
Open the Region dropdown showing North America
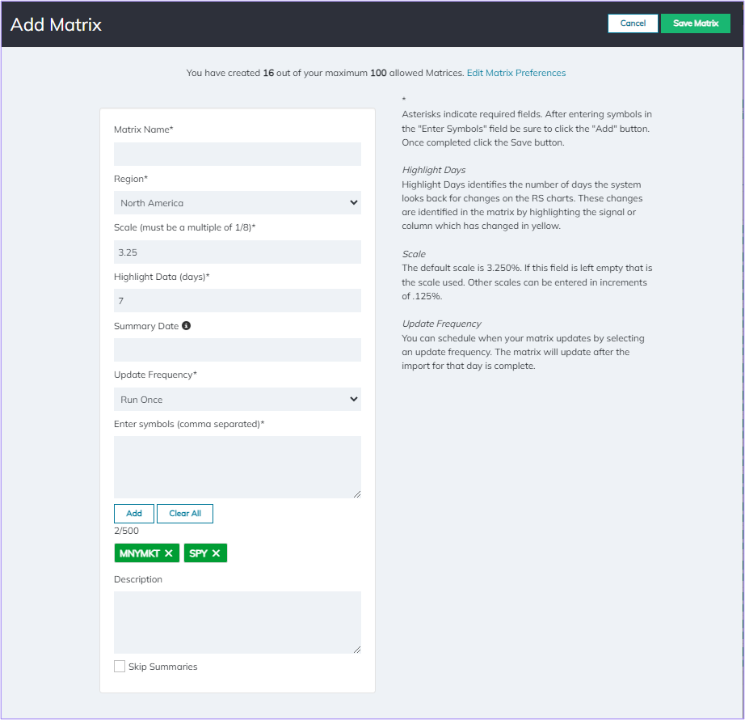[237, 202]
